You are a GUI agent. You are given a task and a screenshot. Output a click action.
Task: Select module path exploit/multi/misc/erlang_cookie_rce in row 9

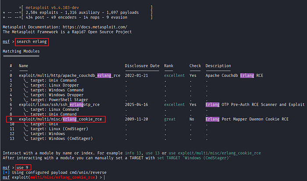coord(61,119)
